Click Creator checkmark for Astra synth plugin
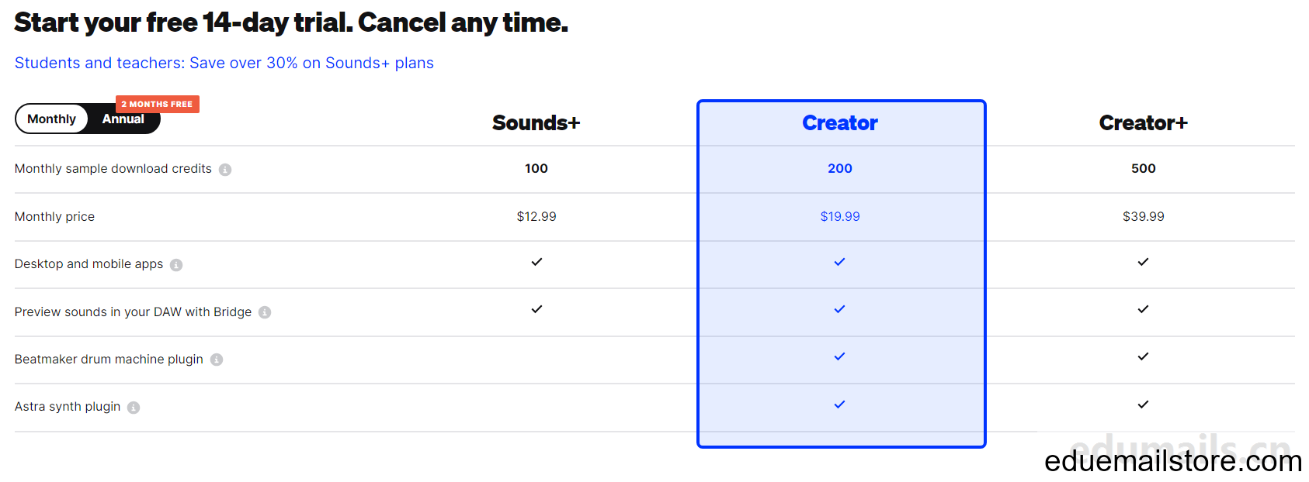Viewport: 1309px width, 482px height. pos(839,405)
